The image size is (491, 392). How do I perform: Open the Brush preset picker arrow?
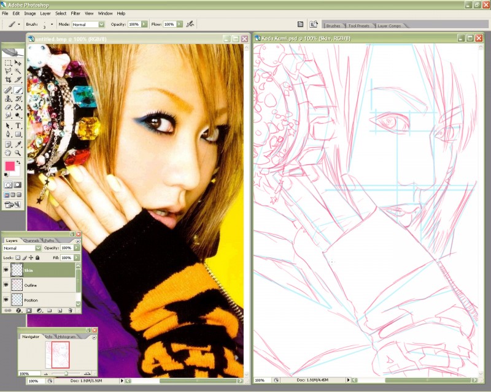tap(52, 24)
